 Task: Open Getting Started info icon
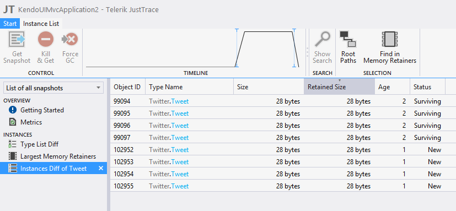pos(13,110)
